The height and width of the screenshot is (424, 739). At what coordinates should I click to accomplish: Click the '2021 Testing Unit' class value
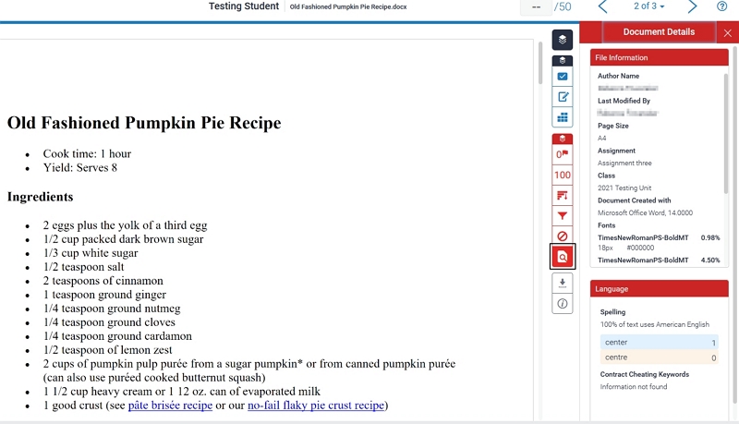[x=624, y=188]
